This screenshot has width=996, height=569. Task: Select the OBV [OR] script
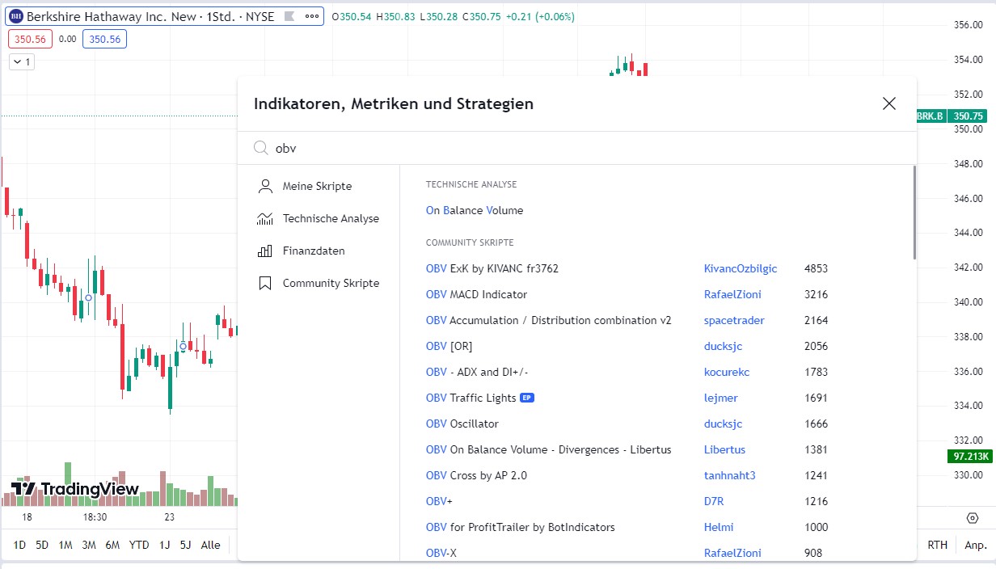tap(449, 346)
